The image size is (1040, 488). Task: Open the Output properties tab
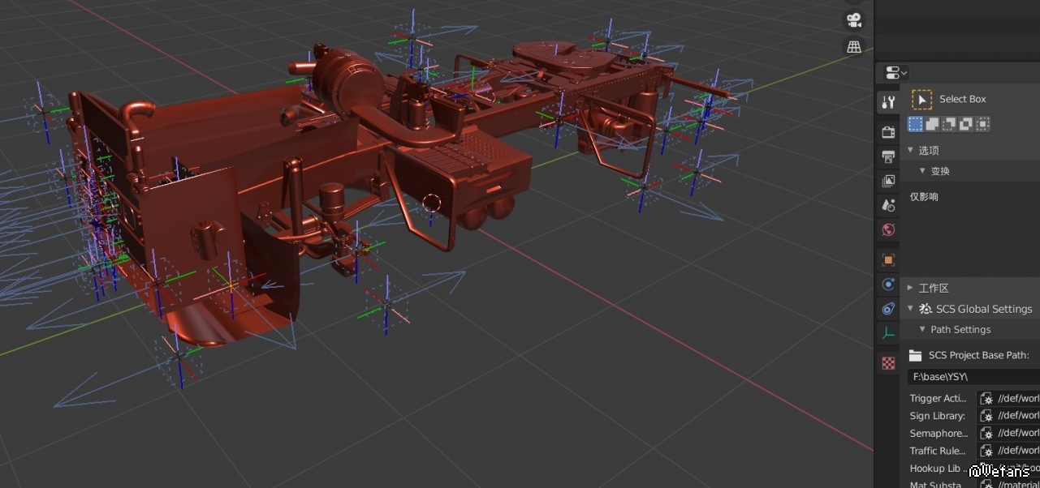point(888,156)
